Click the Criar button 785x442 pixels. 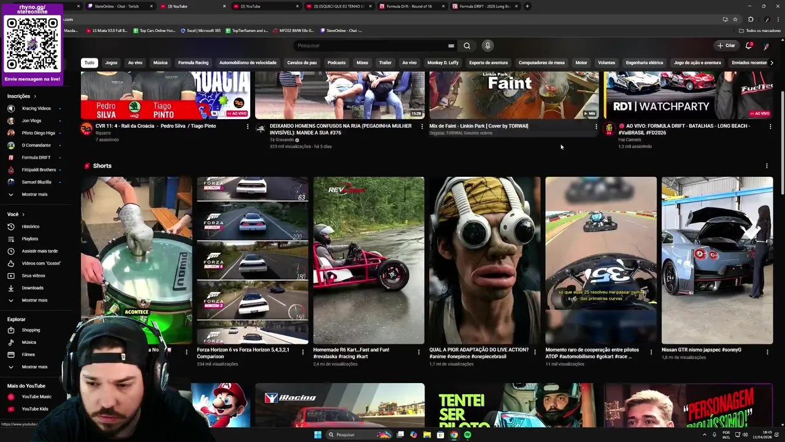726,45
